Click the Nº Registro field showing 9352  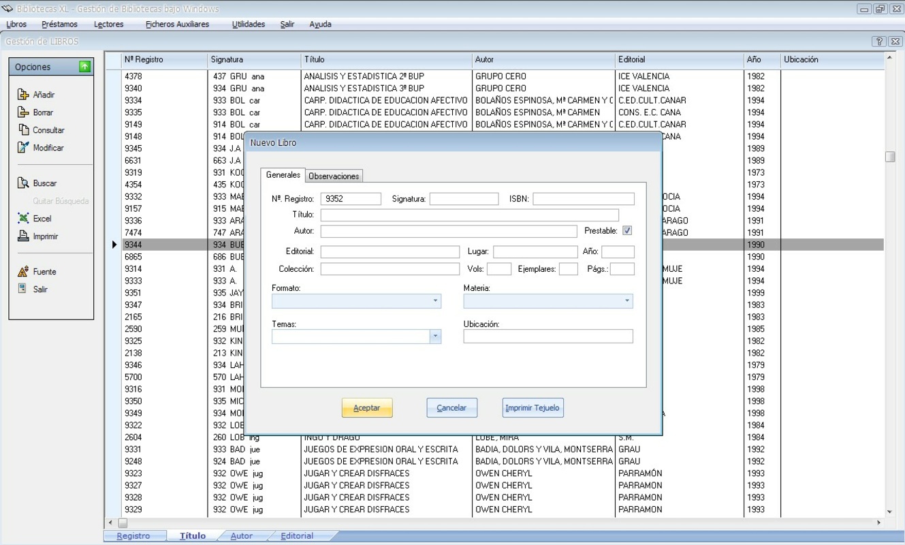[x=351, y=199]
